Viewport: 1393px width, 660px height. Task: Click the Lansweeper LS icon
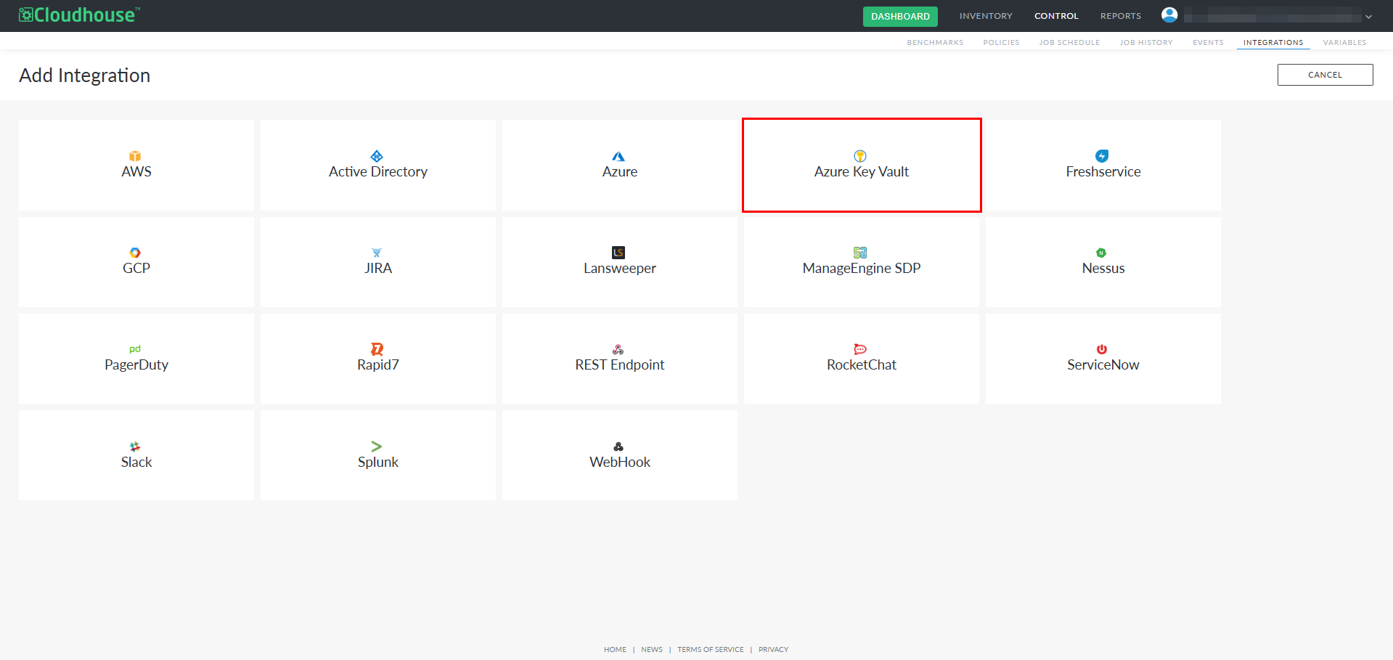click(x=618, y=253)
